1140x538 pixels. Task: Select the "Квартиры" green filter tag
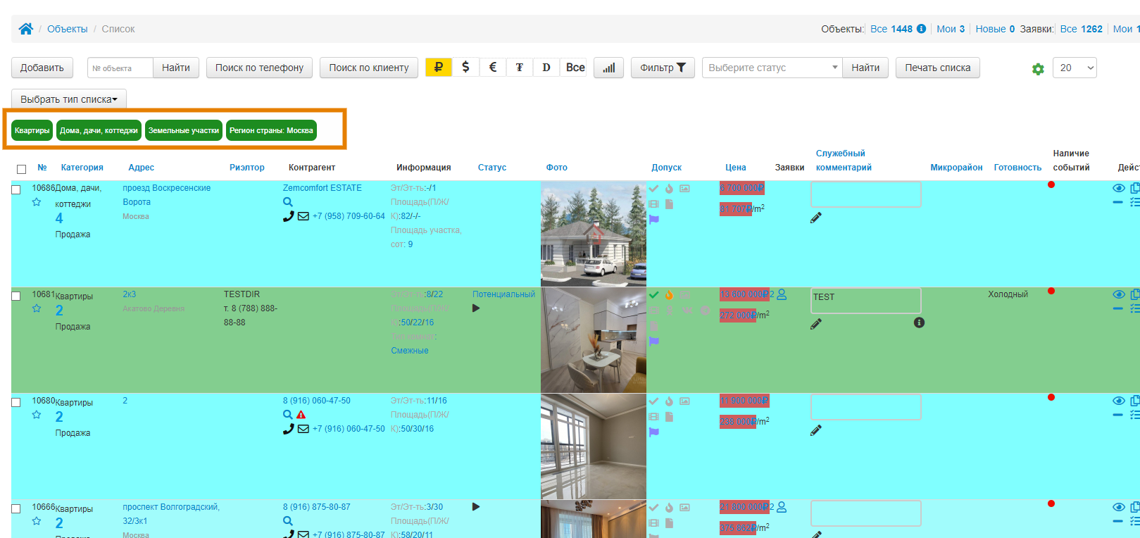pos(32,130)
